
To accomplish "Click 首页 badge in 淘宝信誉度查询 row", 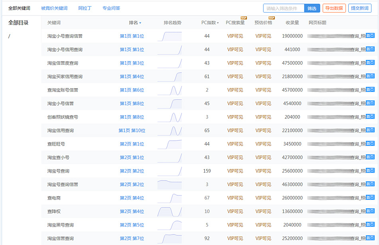I will [370, 62].
